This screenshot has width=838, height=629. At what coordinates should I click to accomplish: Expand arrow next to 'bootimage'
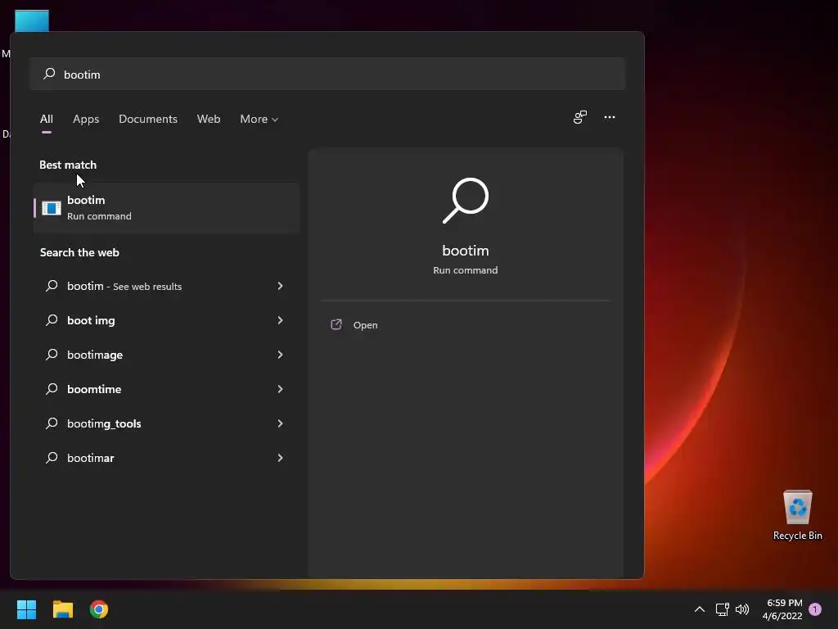click(280, 355)
